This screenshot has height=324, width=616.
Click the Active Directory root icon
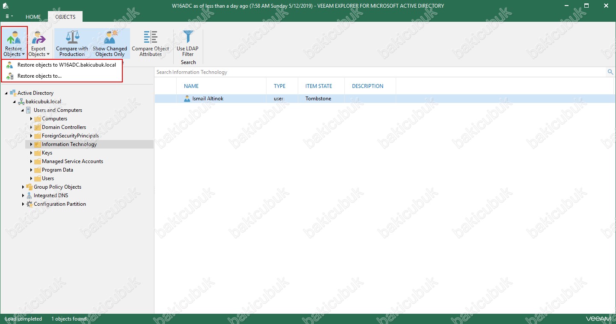pos(13,93)
